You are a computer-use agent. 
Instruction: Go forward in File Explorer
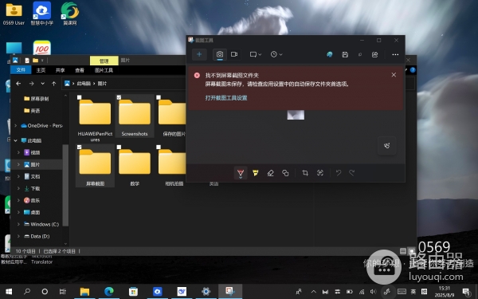31,83
